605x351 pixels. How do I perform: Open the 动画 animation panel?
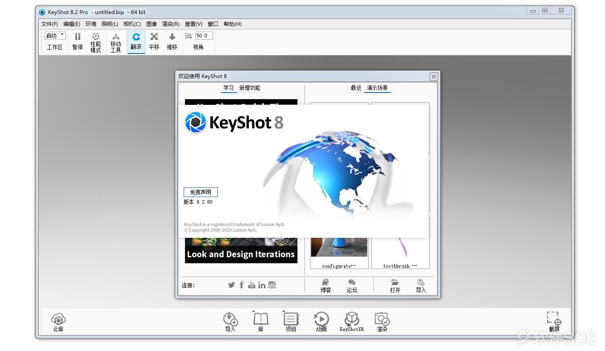[x=321, y=322]
